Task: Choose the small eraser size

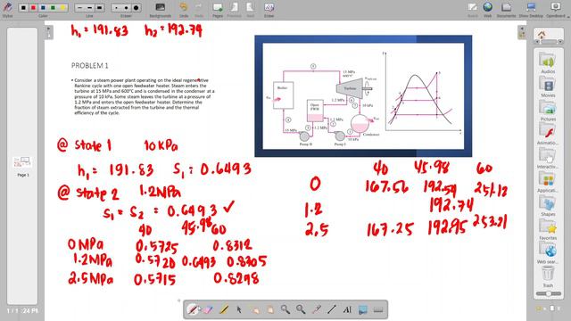Action: click(116, 7)
